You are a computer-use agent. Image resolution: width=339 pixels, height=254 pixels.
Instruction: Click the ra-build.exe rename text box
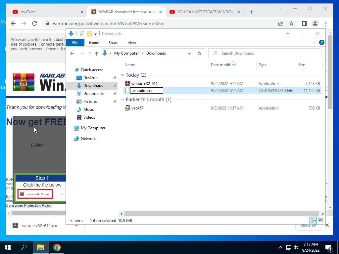pyautogui.click(x=147, y=91)
